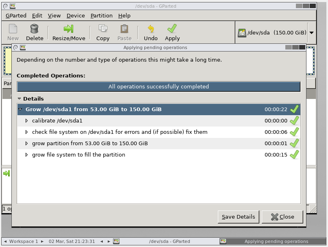Click the all operations completed progress bar
The image size is (328, 247).
pyautogui.click(x=158, y=86)
